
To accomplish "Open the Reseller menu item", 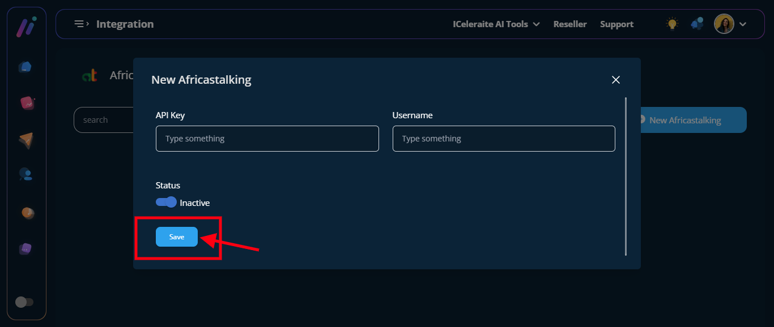I will point(569,24).
